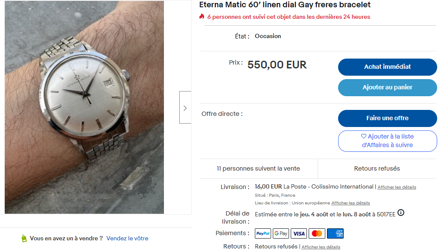The image size is (438, 251).
Task: Click the delivery estimate info icon
Action: [401, 213]
